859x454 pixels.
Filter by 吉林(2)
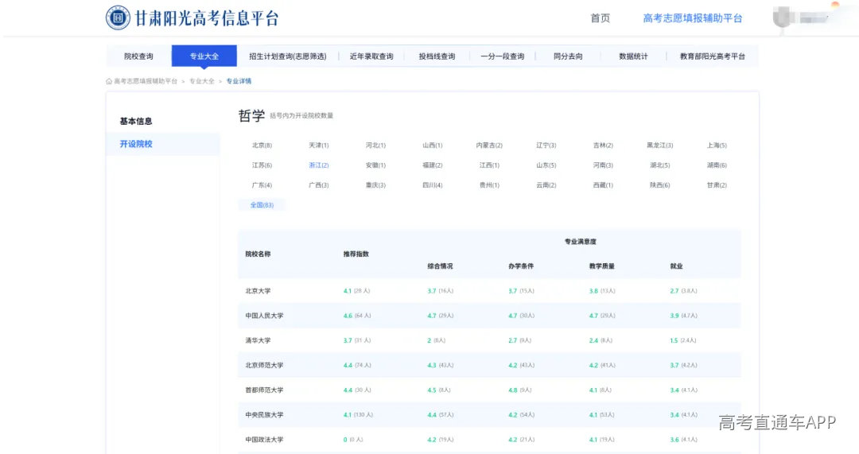[x=603, y=146]
